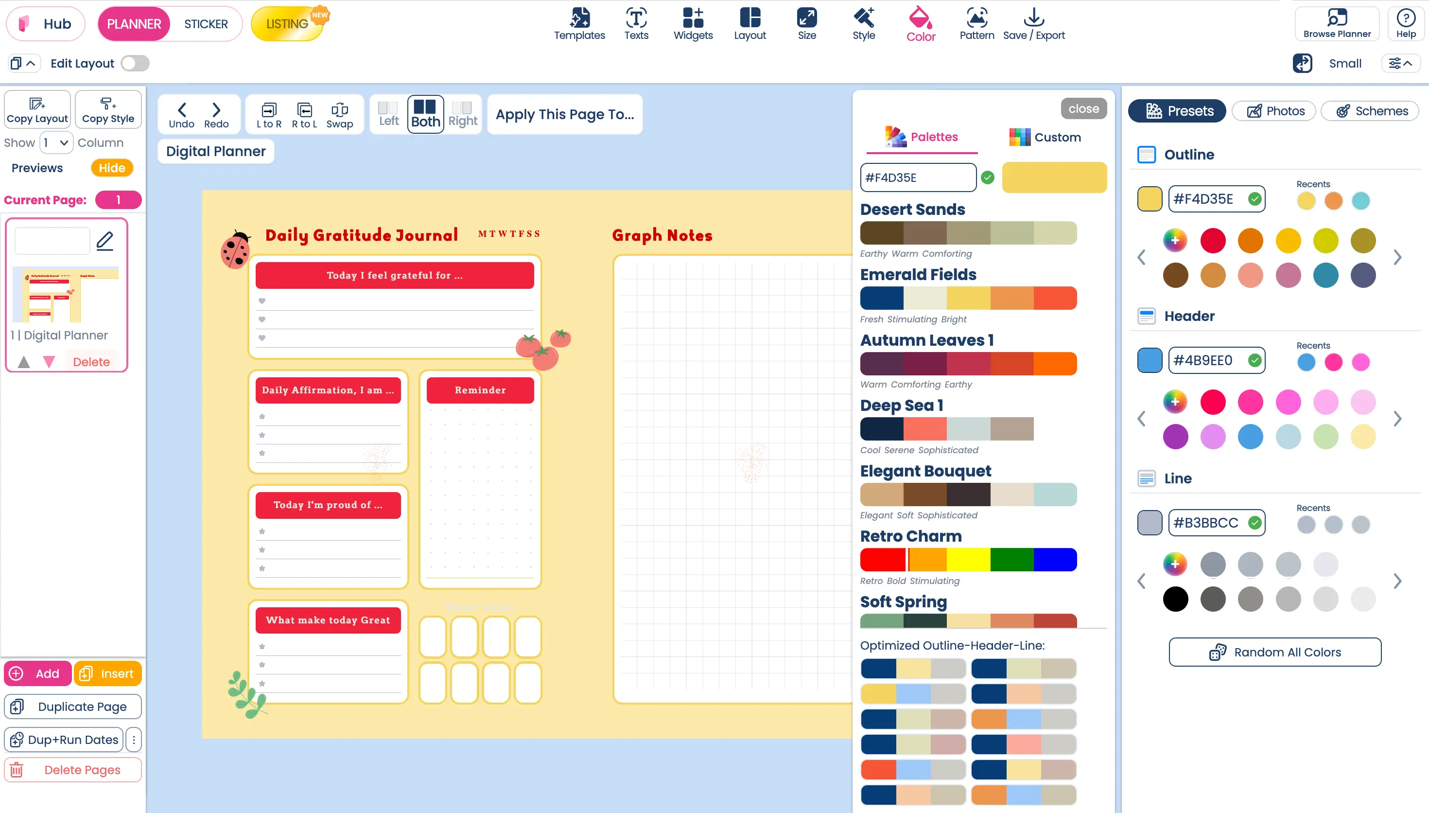
Task: Select the Both pages view option
Action: tap(425, 114)
